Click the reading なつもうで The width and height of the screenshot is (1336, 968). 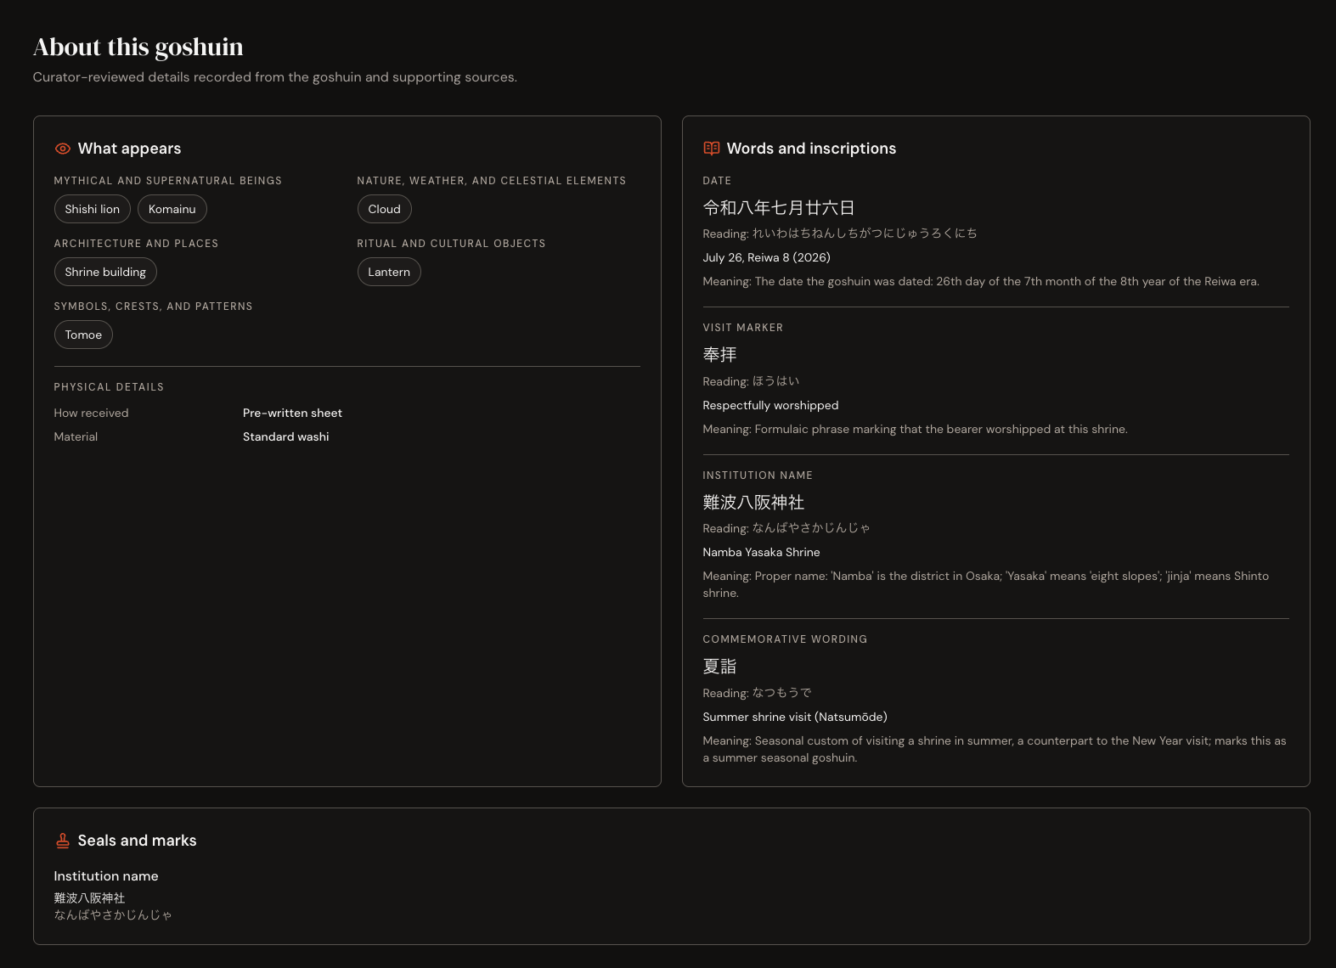(x=782, y=693)
